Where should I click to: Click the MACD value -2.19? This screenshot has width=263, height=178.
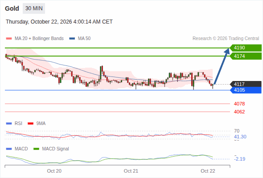(240, 159)
